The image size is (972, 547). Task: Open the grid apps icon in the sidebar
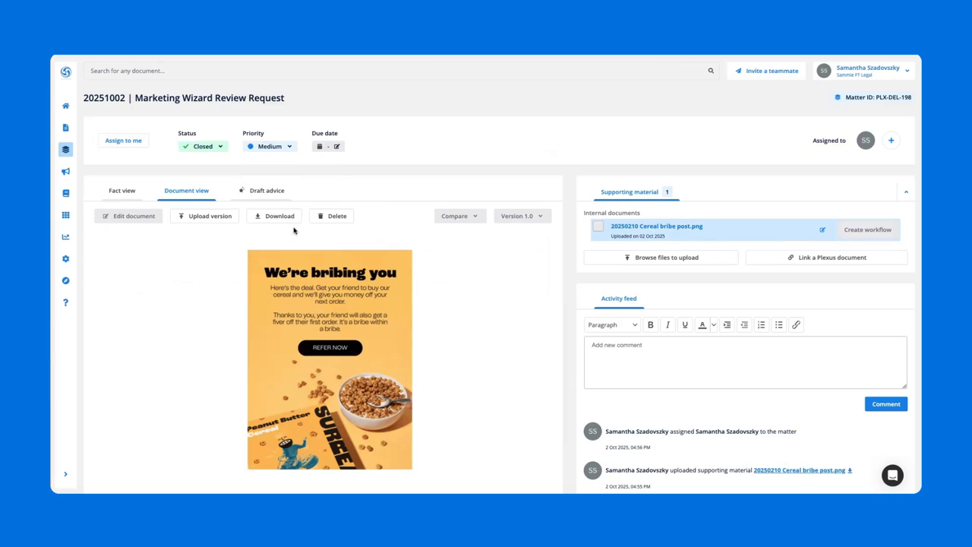pyautogui.click(x=65, y=215)
